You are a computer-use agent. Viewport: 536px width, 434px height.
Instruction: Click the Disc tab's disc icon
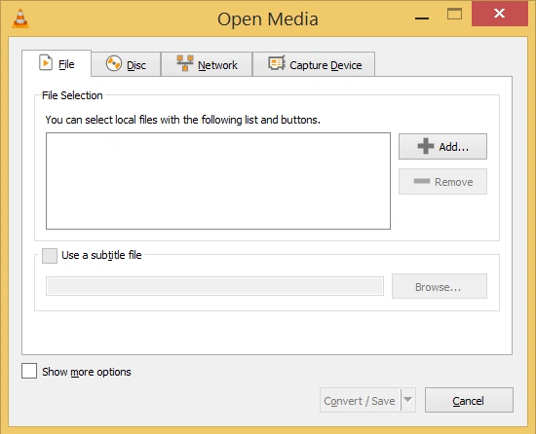113,63
